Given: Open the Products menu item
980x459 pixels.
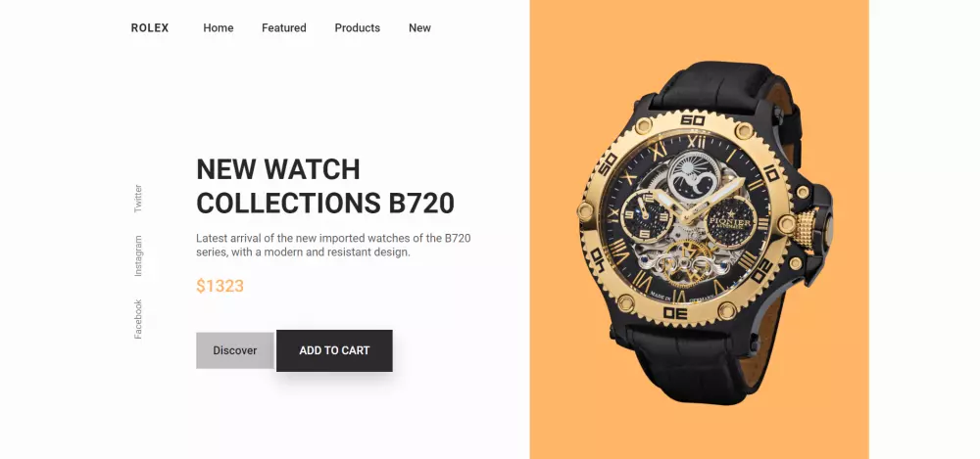Looking at the screenshot, I should pos(357,28).
